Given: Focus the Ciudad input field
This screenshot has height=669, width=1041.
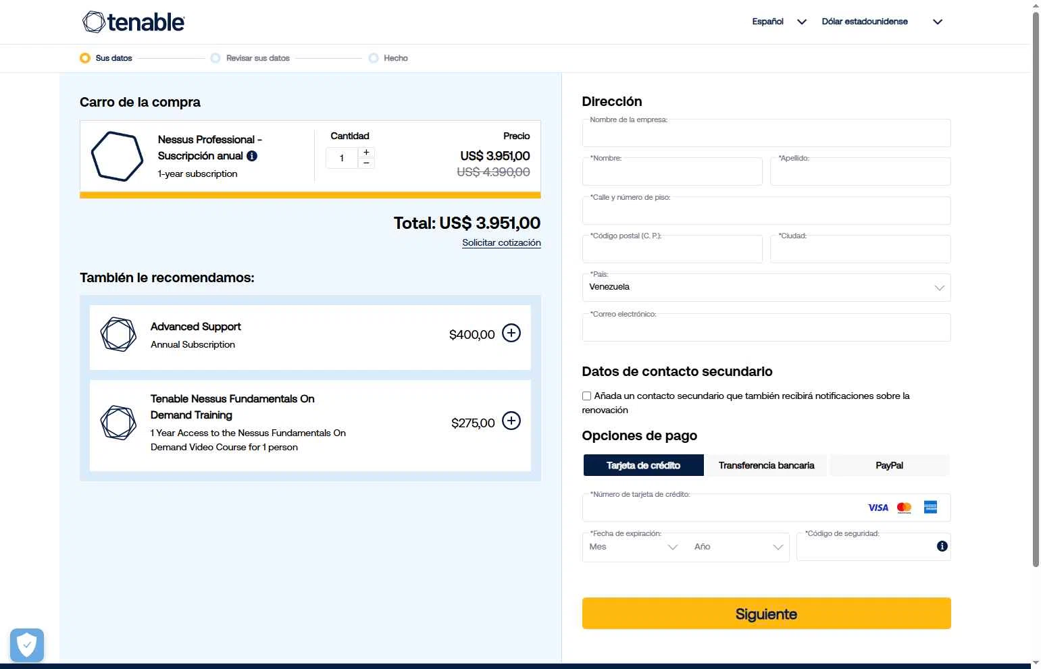Looking at the screenshot, I should [860, 249].
